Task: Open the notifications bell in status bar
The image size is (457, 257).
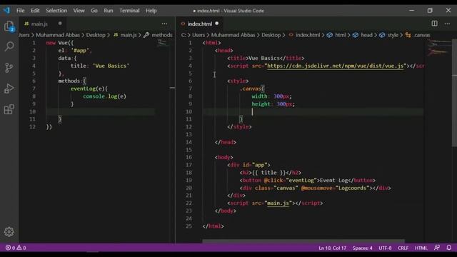Action: pyautogui.click(x=449, y=248)
